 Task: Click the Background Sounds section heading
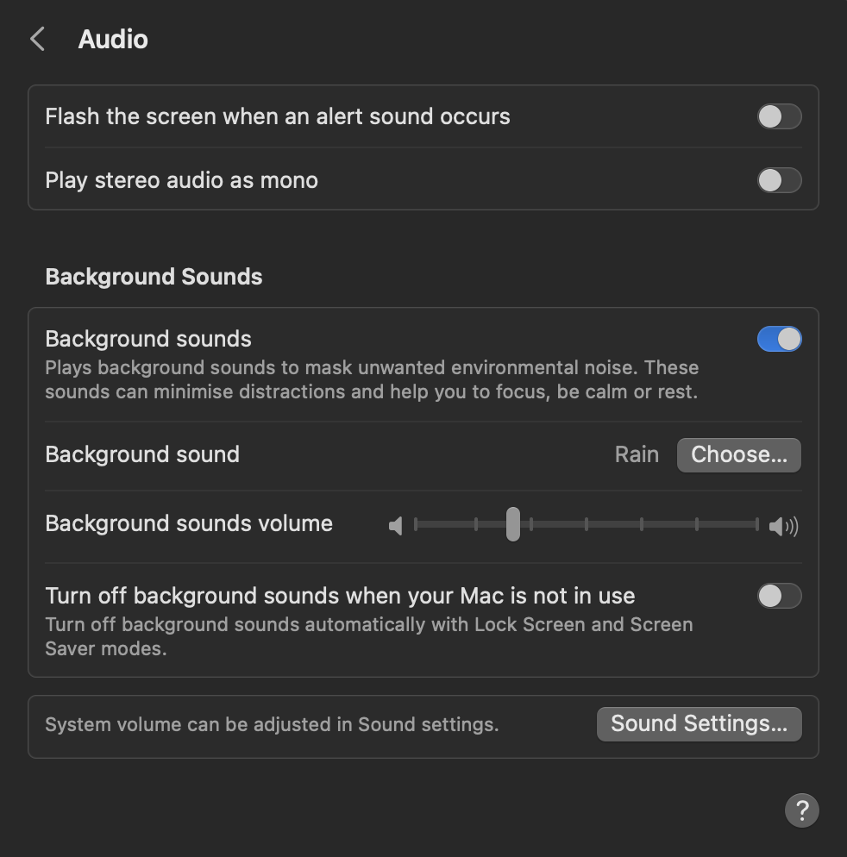(154, 277)
